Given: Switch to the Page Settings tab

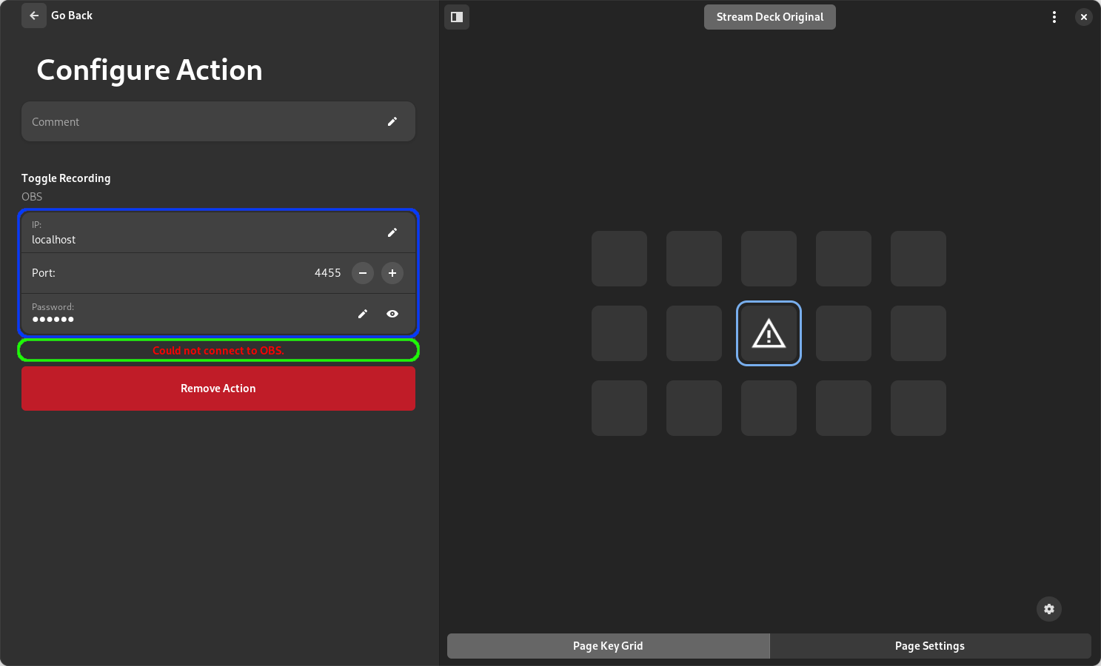Looking at the screenshot, I should pos(930,646).
